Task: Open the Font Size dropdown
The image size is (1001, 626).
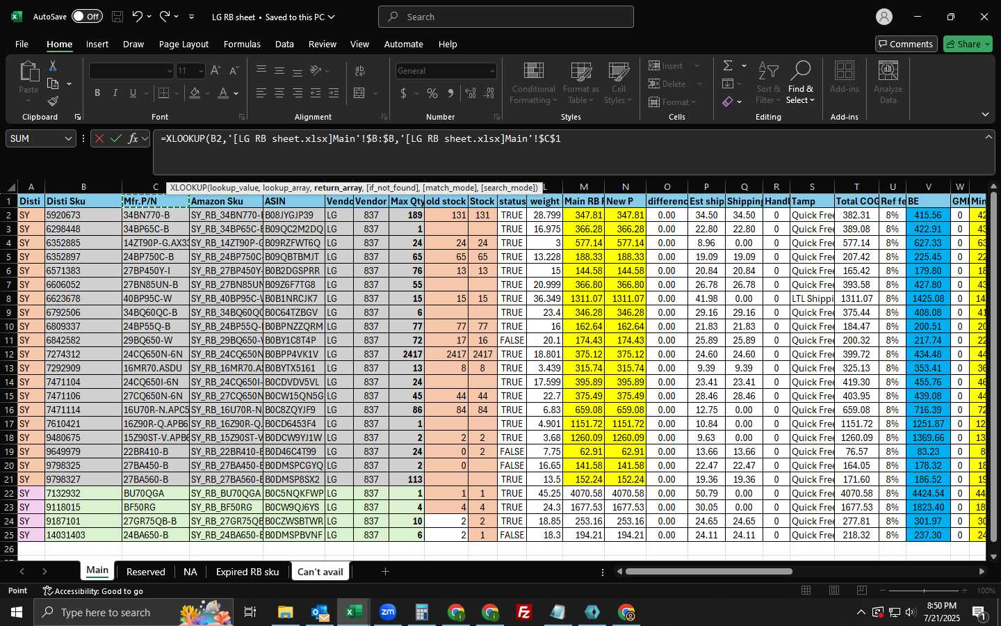Action: coord(201,71)
